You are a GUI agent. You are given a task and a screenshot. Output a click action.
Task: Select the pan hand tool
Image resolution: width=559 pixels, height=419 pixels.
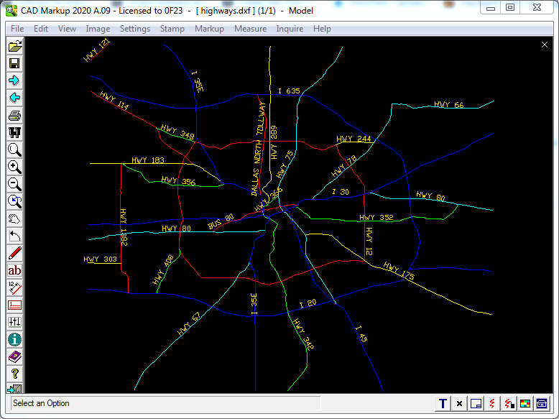[14, 218]
